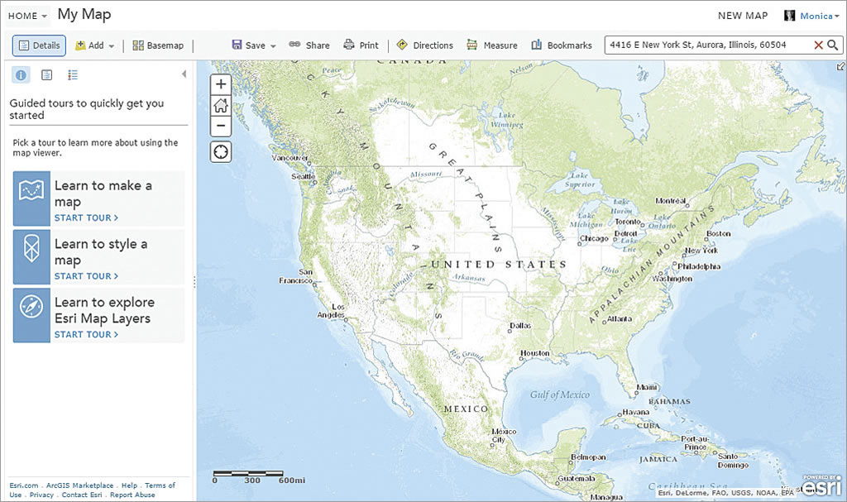Clear the search box with the red X
Screen dimensions: 847x502
[818, 45]
